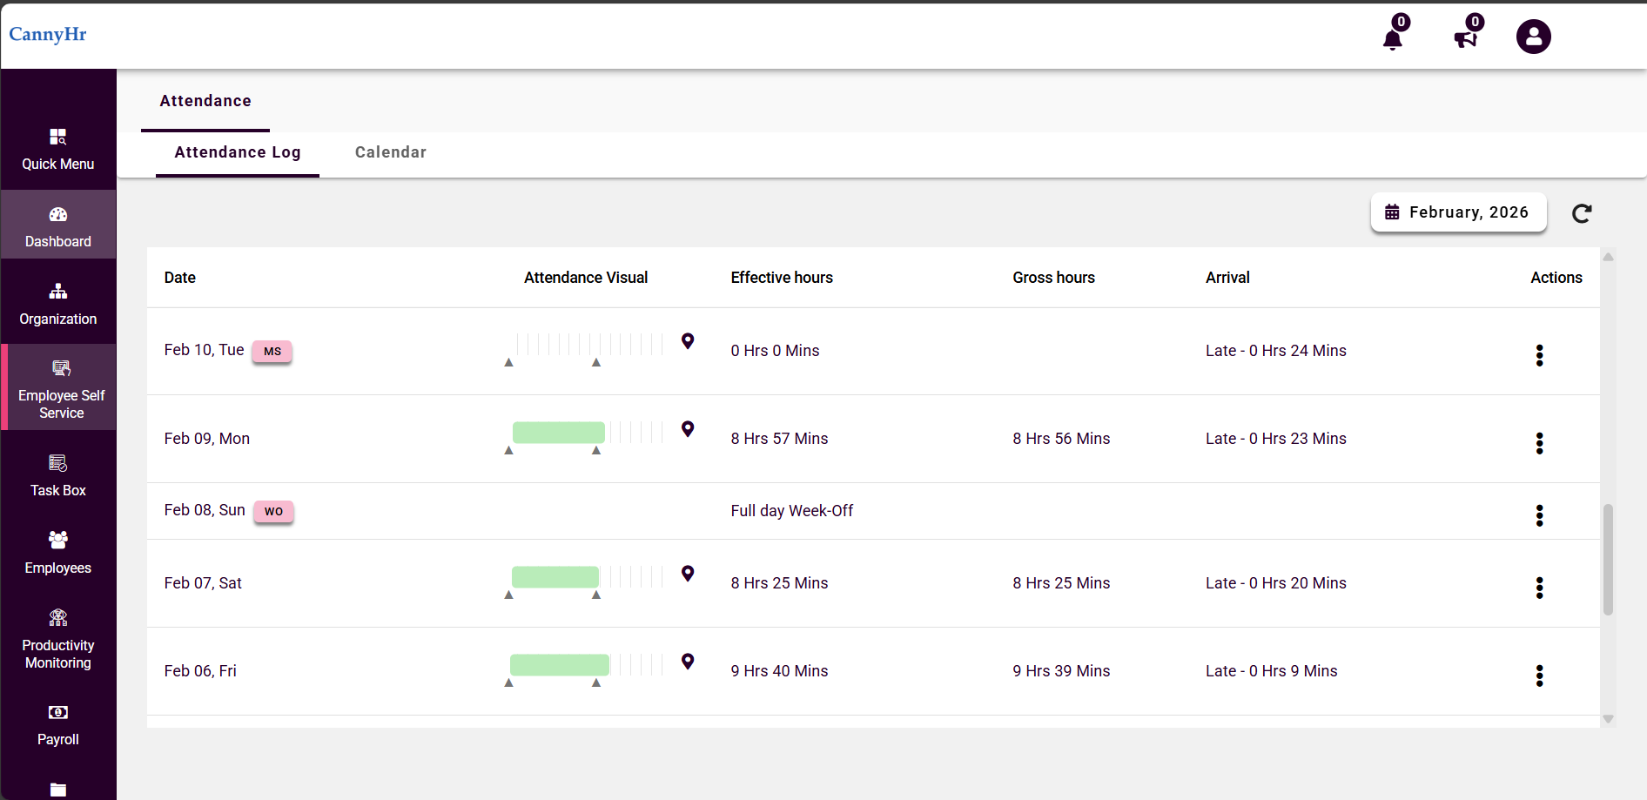
Task: Select the Employees sidebar icon
Action: click(57, 551)
